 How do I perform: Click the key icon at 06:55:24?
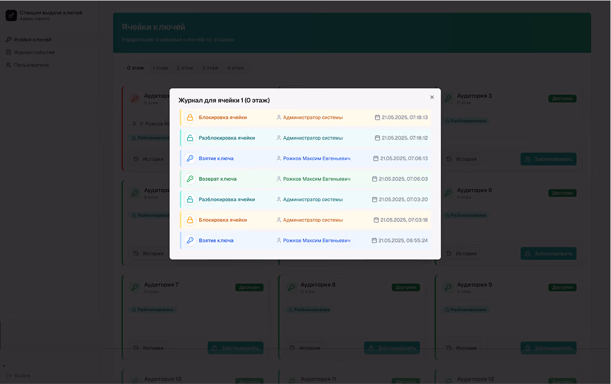point(190,240)
